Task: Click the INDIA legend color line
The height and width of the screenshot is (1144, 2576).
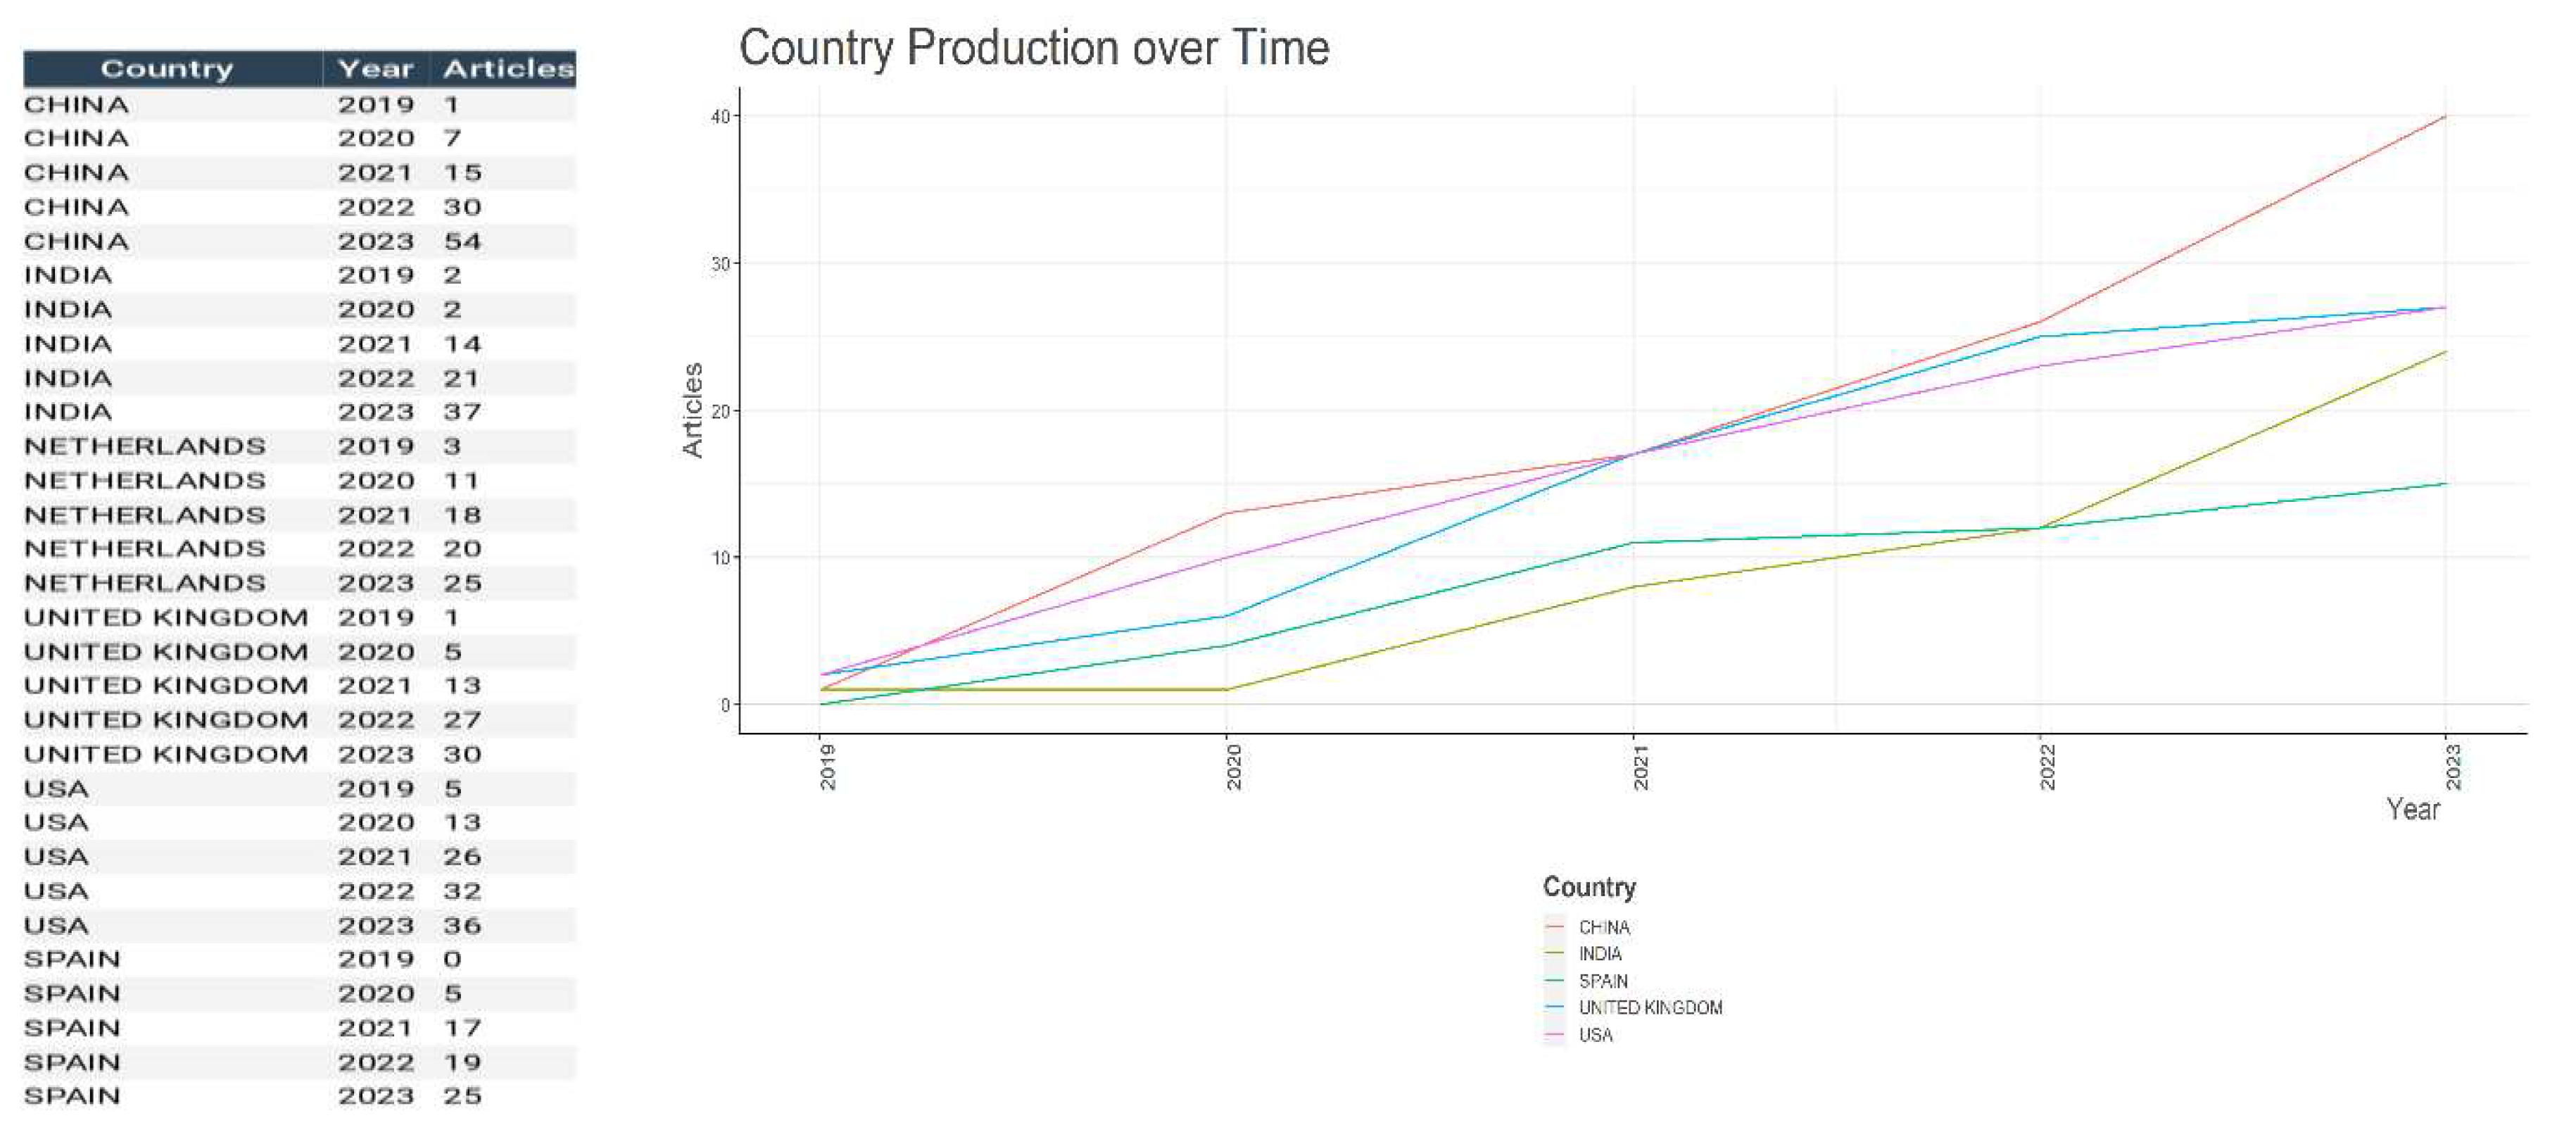Action: coord(1553,954)
